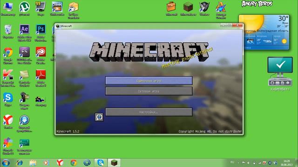Open the Windows Start menu
Screen dimensions: 298x167
(x=6, y=163)
